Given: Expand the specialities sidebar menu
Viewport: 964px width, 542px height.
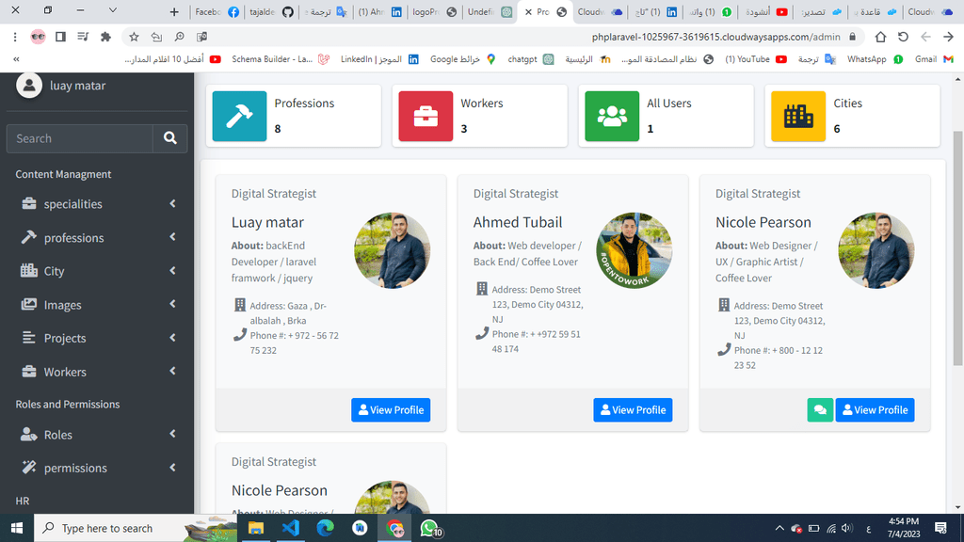Looking at the screenshot, I should [x=97, y=204].
